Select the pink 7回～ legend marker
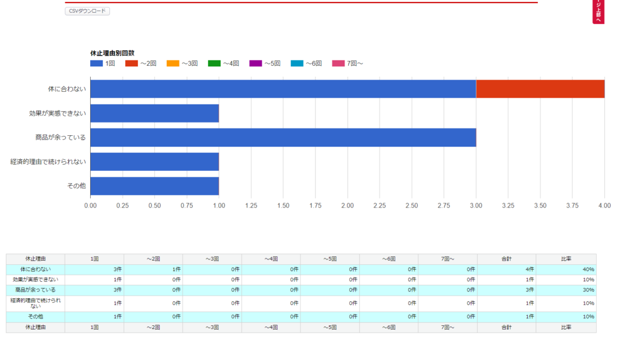This screenshot has width=619, height=338. [338, 63]
